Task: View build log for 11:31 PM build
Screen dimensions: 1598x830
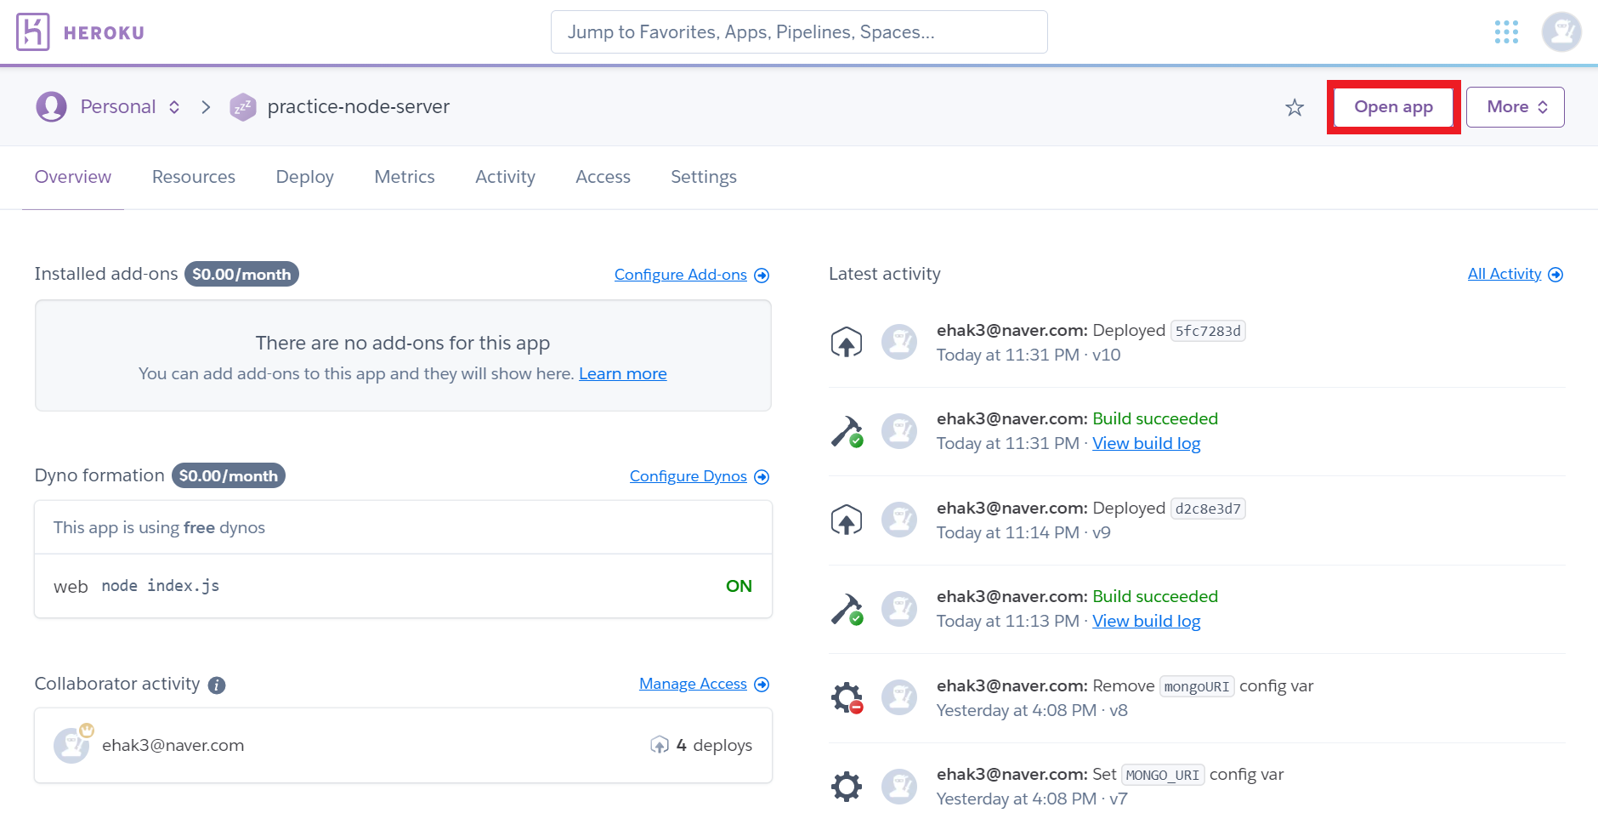Action: (x=1147, y=444)
